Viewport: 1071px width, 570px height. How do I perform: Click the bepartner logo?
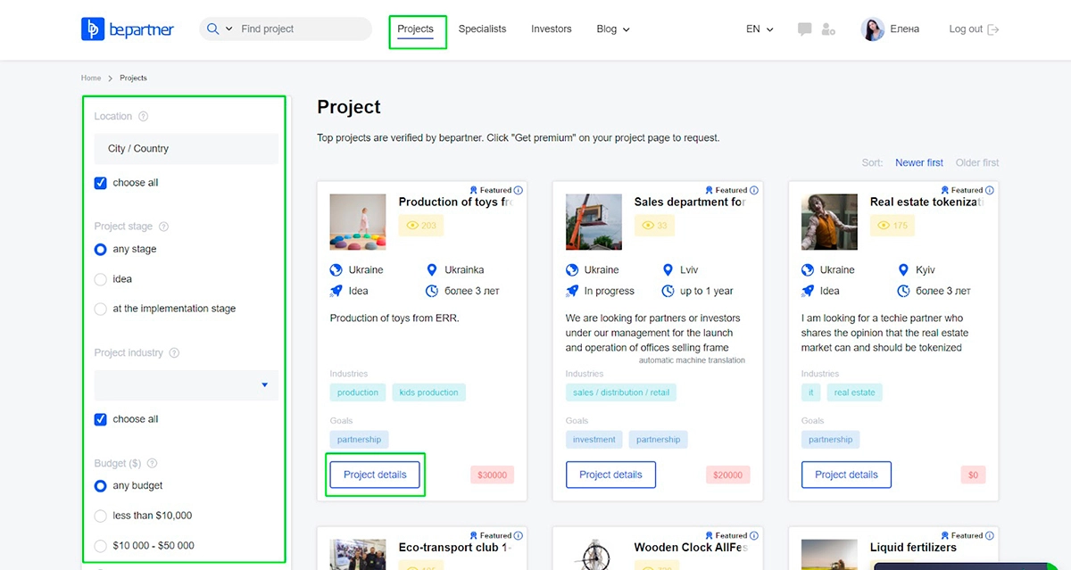tap(128, 29)
